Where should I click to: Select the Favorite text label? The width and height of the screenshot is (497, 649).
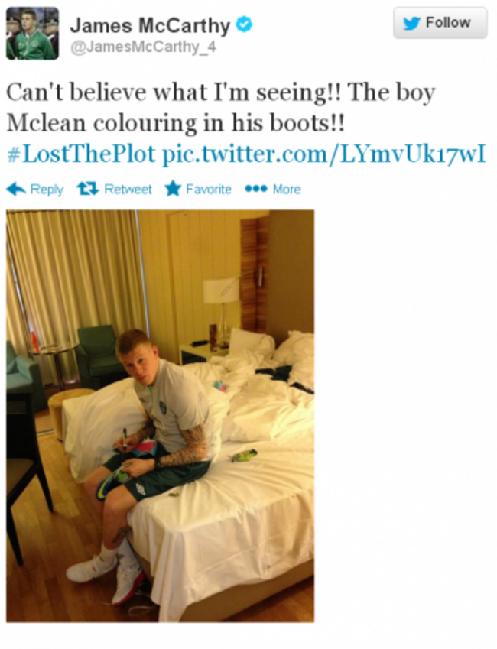point(209,189)
